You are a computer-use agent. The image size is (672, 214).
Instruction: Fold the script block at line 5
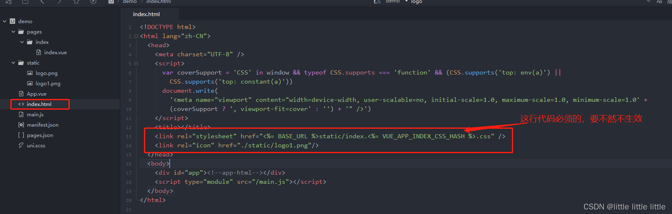pyautogui.click(x=136, y=64)
